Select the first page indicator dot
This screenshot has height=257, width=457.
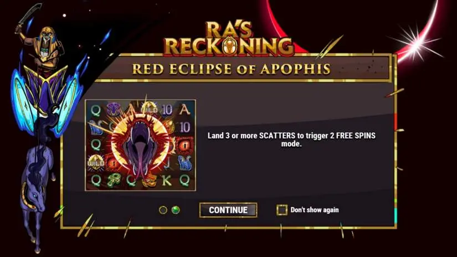pos(163,210)
